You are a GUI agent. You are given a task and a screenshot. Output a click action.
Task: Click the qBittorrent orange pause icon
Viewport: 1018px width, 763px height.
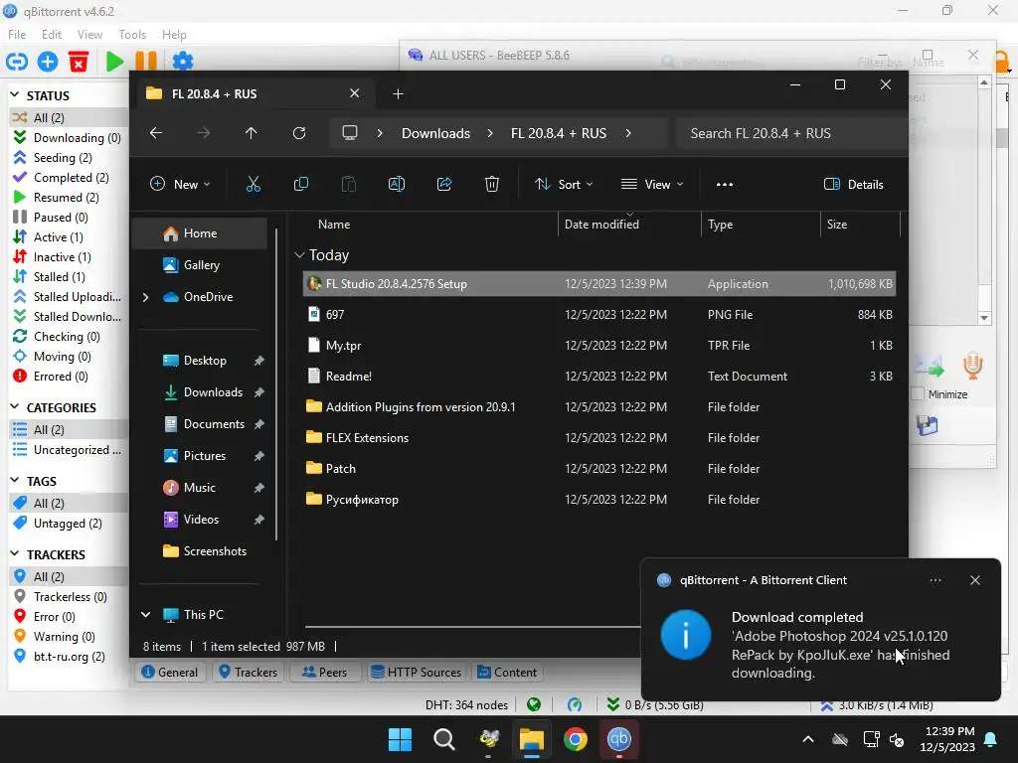pos(146,61)
